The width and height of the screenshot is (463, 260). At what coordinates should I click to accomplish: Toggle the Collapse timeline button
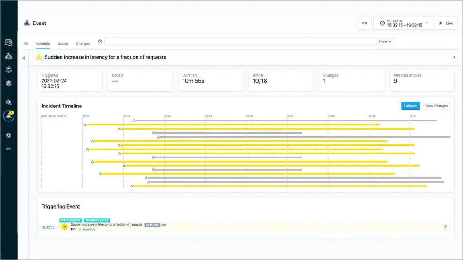pyautogui.click(x=411, y=106)
